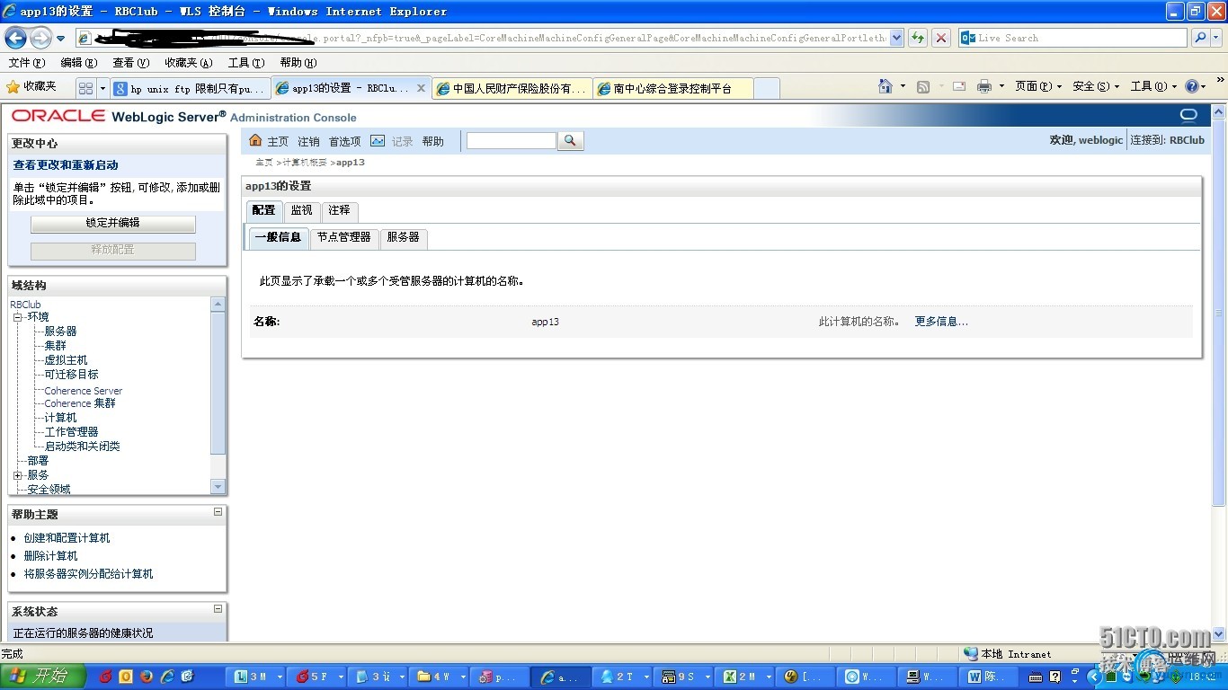Click the domain tree scrollbar down arrow
Image resolution: width=1228 pixels, height=690 pixels.
(218, 486)
